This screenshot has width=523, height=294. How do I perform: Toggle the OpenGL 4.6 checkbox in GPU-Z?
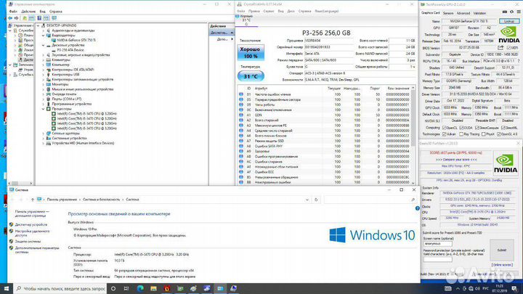tap(498, 134)
